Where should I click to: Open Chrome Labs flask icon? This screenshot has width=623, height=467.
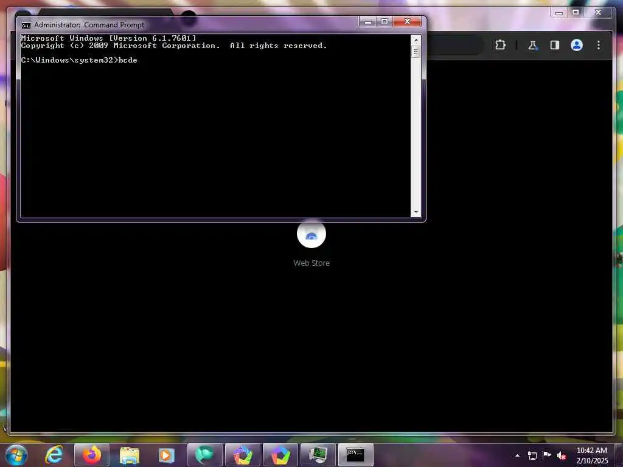(532, 45)
